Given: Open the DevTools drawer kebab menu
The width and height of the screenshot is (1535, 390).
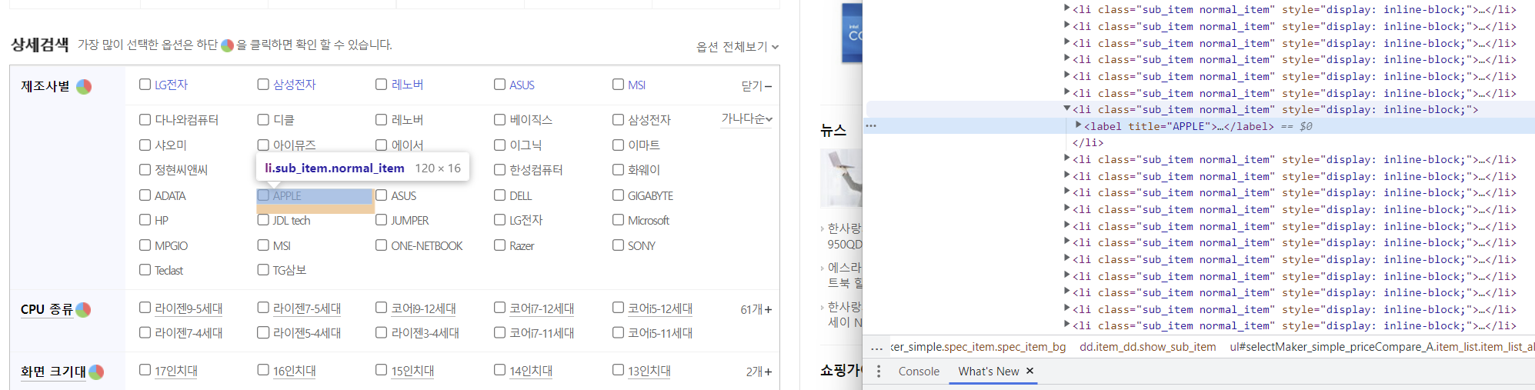Looking at the screenshot, I should point(879,372).
